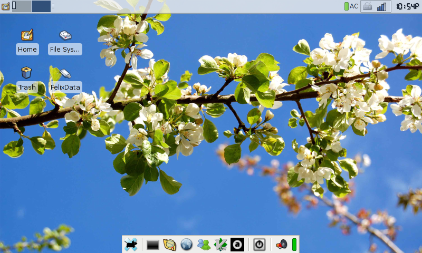Open the wireless signal strength icon

tap(381, 7)
